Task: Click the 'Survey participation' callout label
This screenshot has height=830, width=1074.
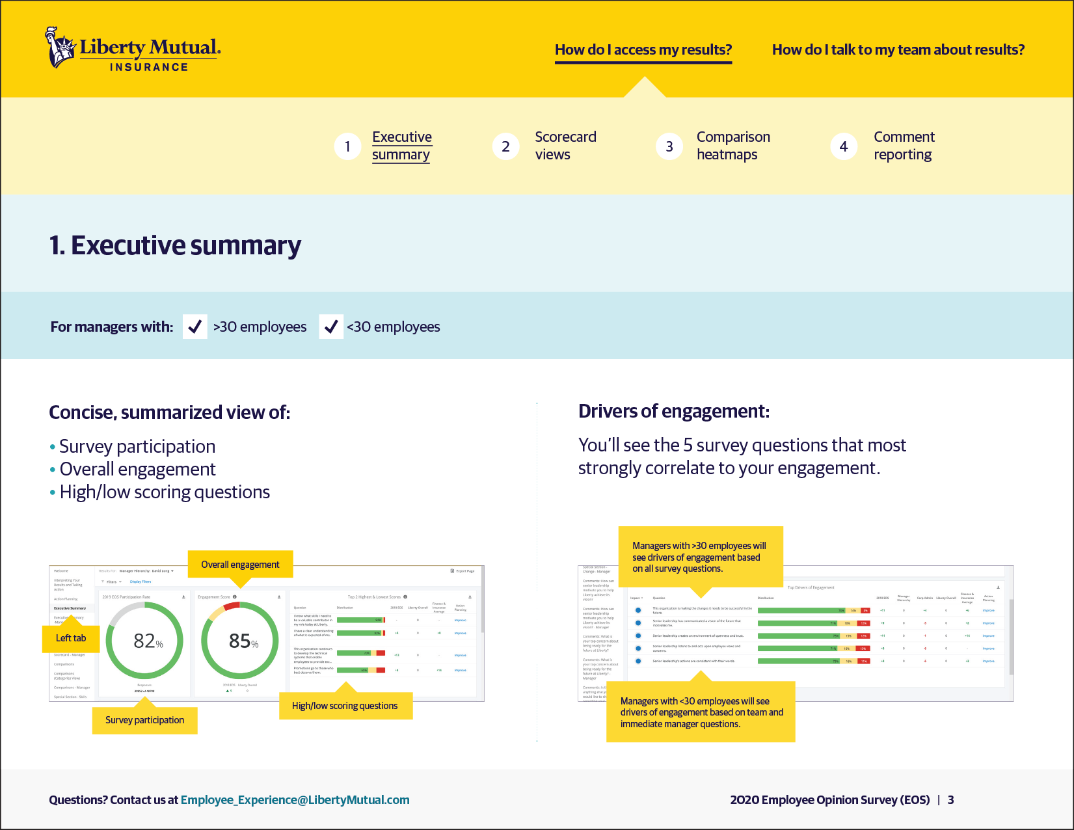Action: tap(144, 720)
